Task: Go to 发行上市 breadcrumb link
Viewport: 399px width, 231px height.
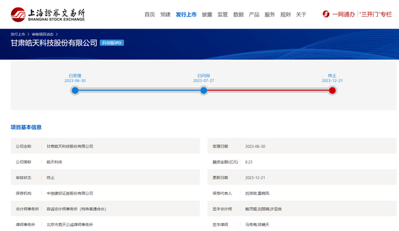Action: point(18,34)
